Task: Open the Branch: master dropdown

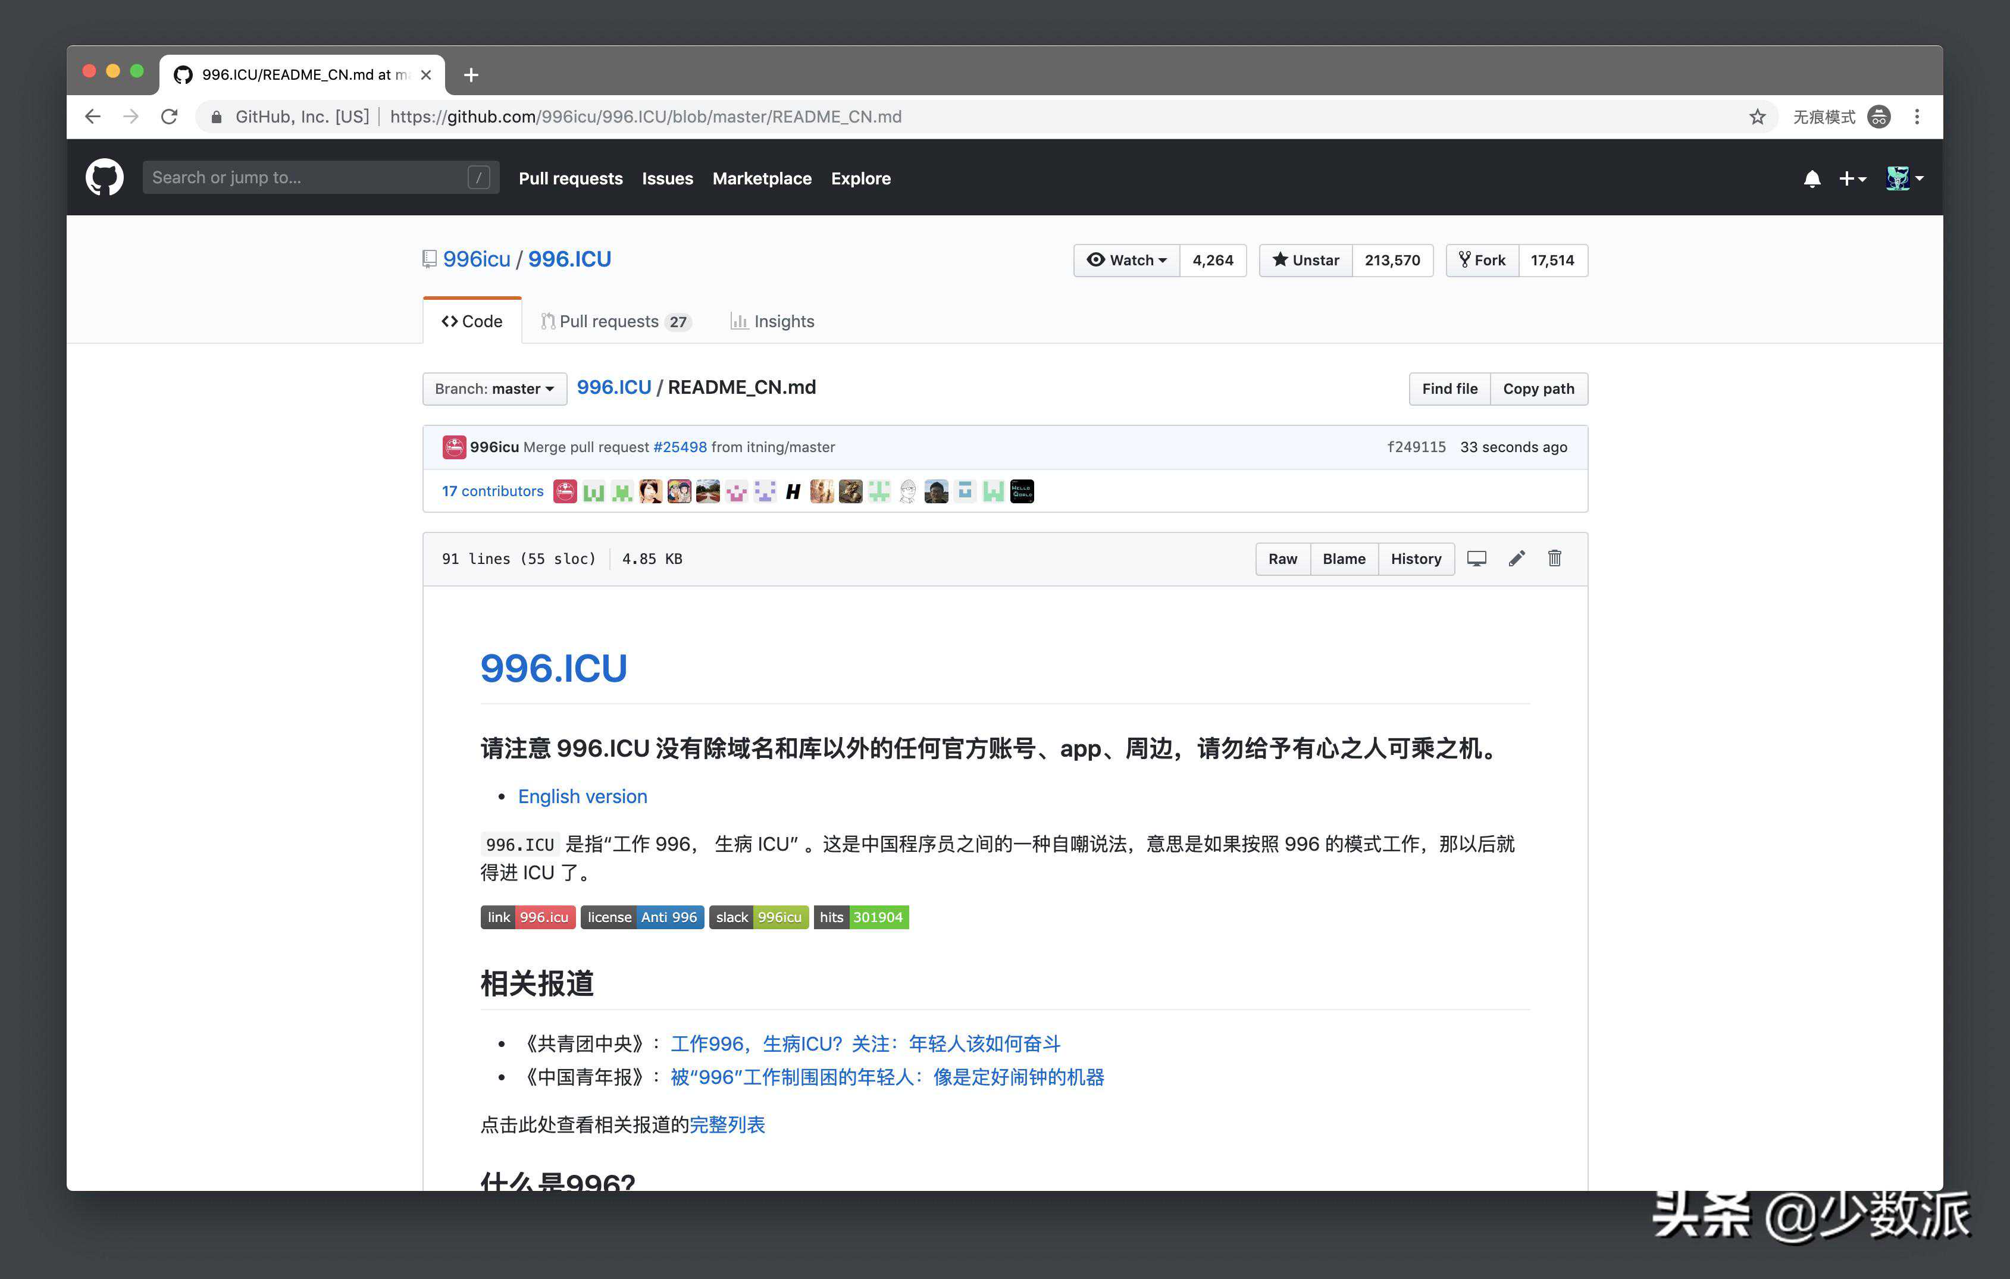Action: point(494,389)
